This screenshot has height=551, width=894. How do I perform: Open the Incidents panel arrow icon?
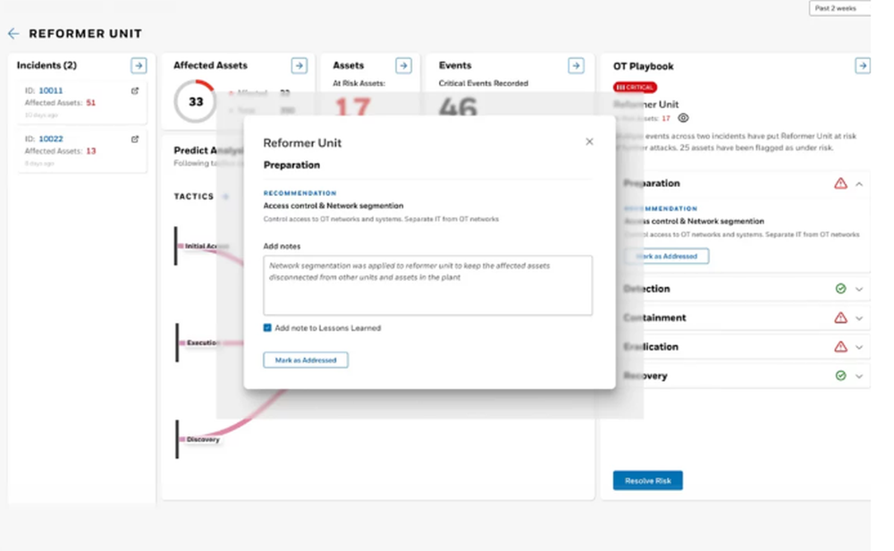[x=139, y=65]
